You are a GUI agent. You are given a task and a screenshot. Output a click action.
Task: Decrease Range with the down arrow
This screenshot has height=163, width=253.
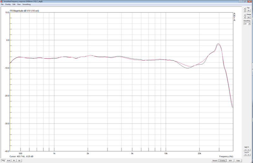click(245, 17)
